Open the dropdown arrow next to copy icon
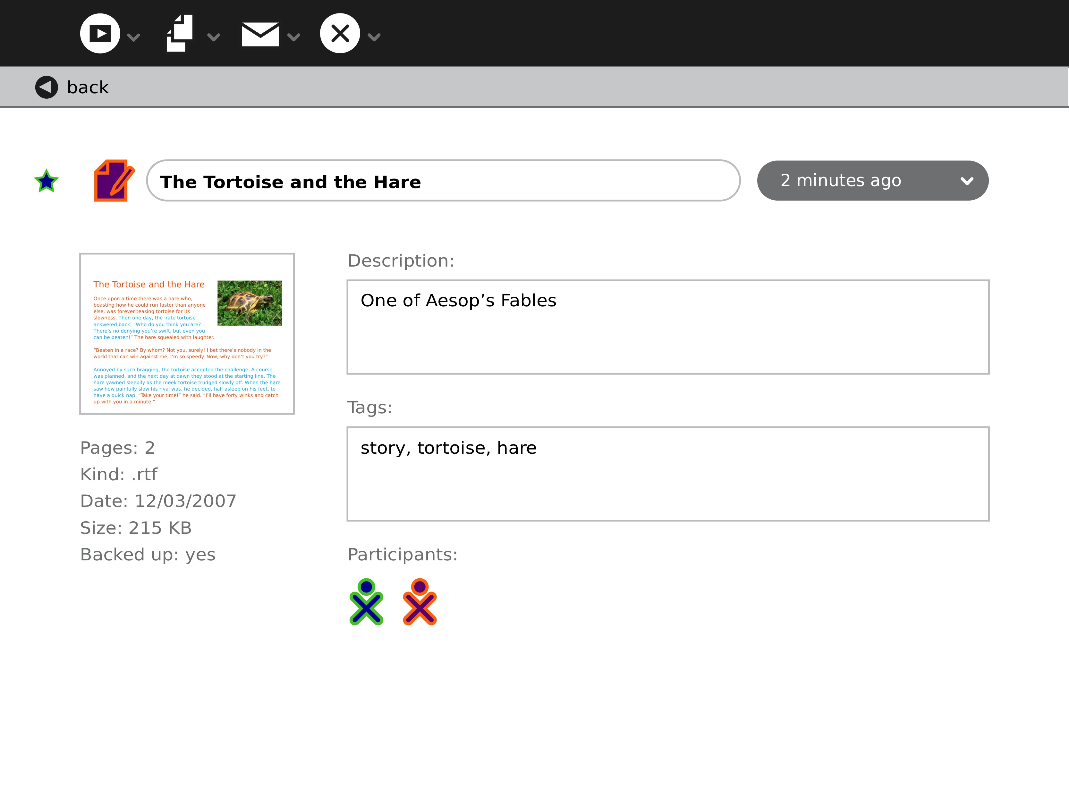 [214, 37]
